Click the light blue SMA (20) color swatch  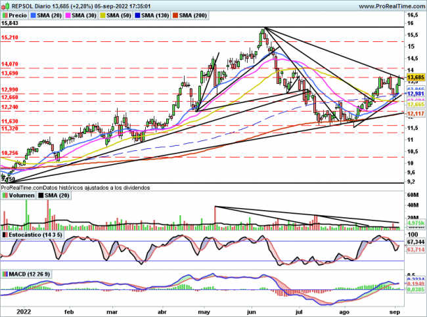(x=34, y=16)
